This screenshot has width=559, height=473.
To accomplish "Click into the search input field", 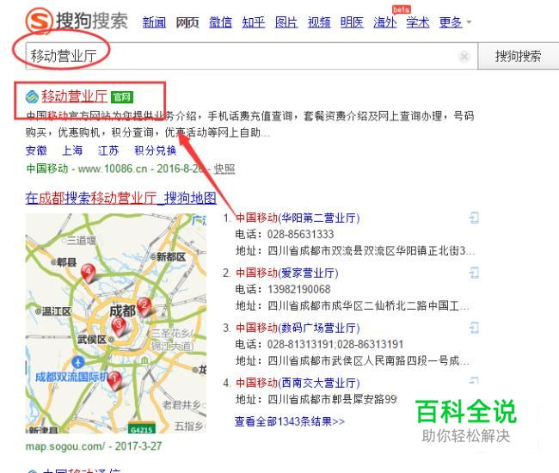I will [x=251, y=56].
